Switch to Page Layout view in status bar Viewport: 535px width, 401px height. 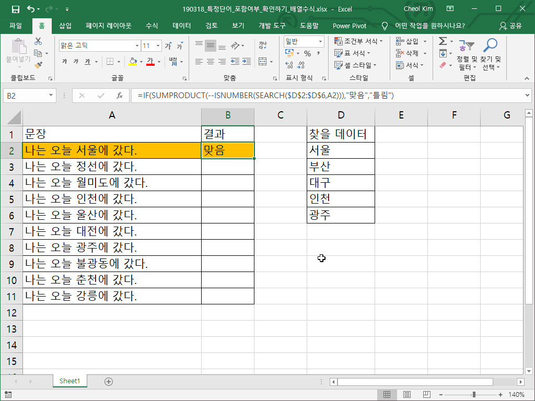tap(406, 394)
